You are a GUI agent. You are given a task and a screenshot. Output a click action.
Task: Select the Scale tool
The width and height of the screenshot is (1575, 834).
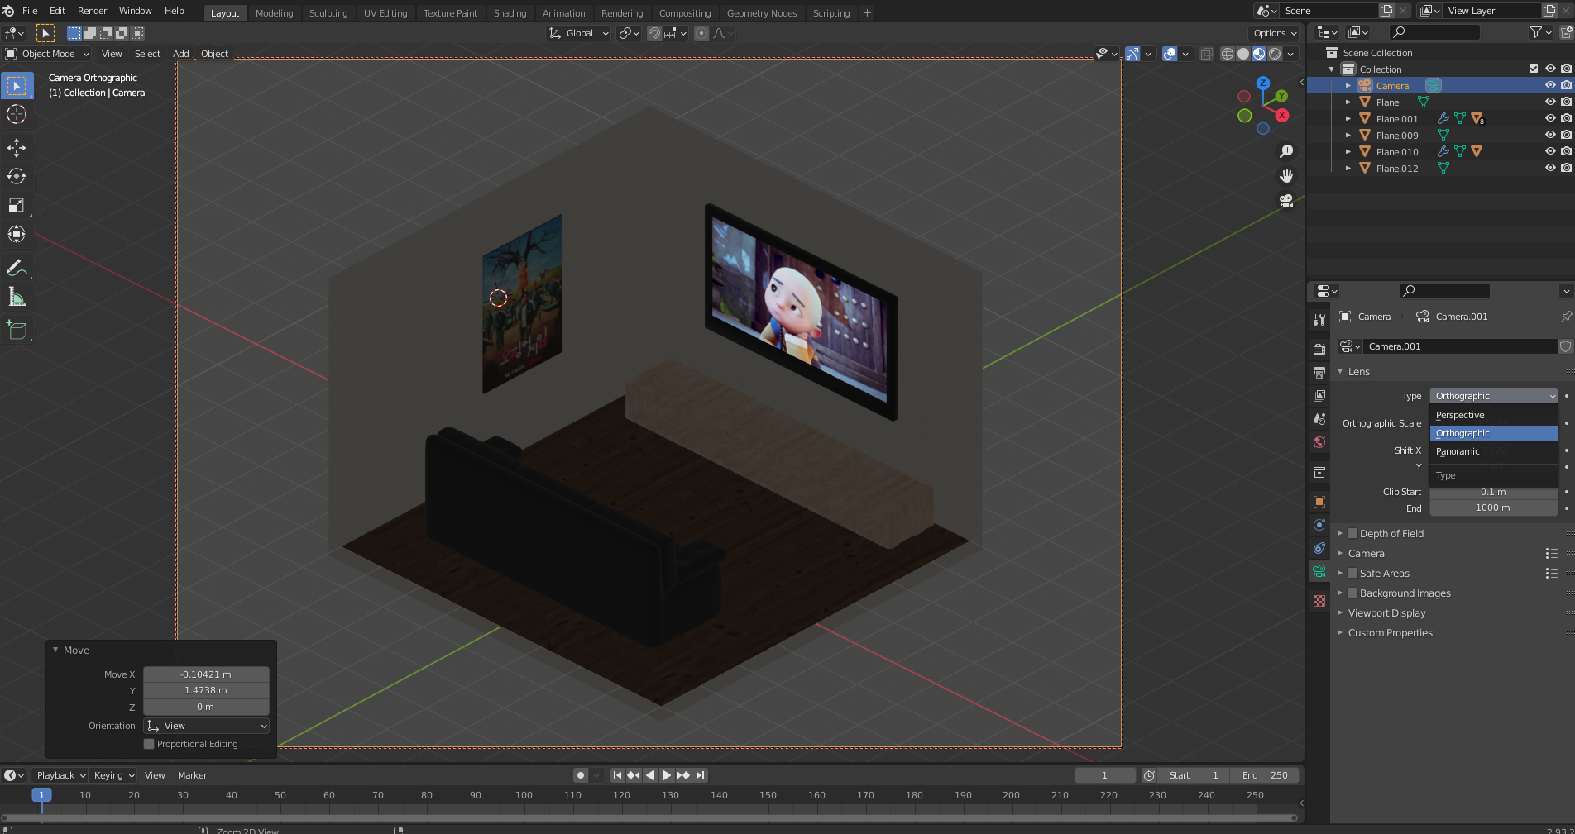click(x=17, y=205)
